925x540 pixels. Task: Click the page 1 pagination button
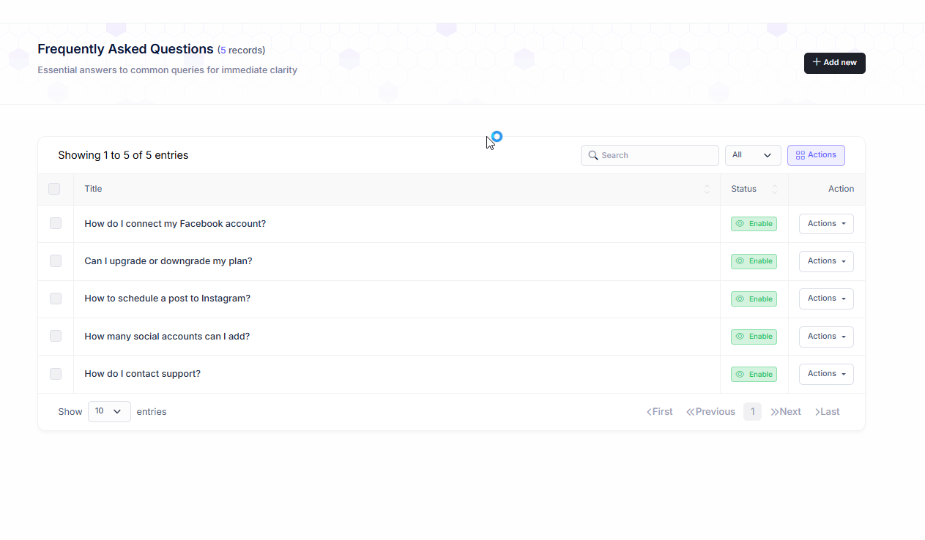pyautogui.click(x=752, y=412)
